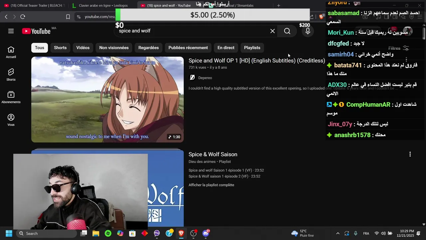Open Discord from the taskbar
The width and height of the screenshot is (426, 240).
point(206,233)
